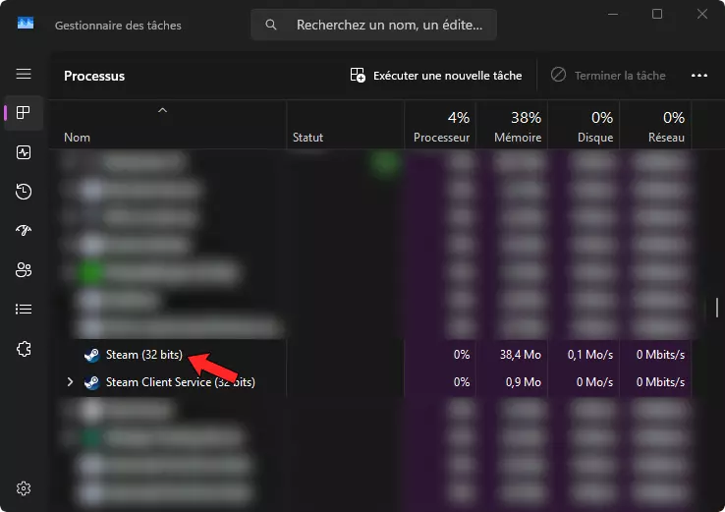
Task: Click the 0 Mo/s disk value
Action: [594, 382]
